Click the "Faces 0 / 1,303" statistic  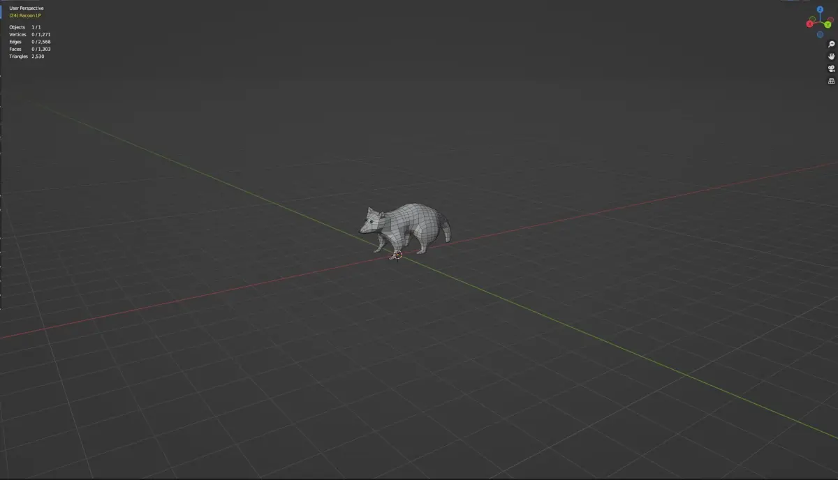tap(30, 49)
